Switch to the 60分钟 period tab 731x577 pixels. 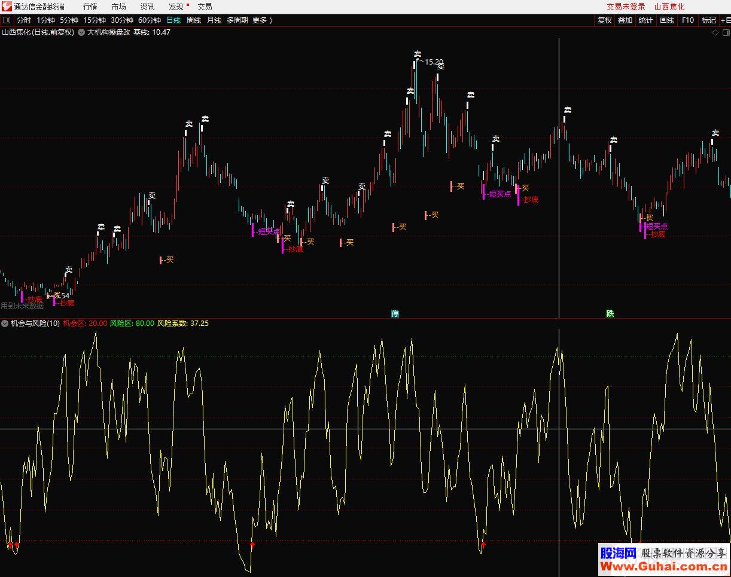coord(150,20)
